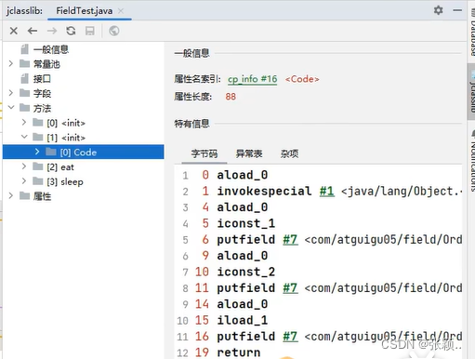
Task: Expand the [3] sleep method node
Action: pos(24,181)
